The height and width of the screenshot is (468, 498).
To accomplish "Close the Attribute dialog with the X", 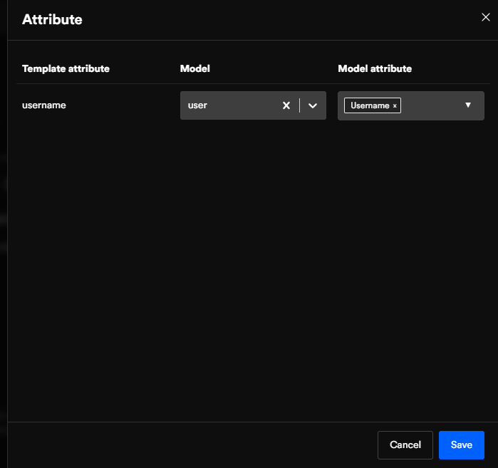I will pyautogui.click(x=486, y=18).
